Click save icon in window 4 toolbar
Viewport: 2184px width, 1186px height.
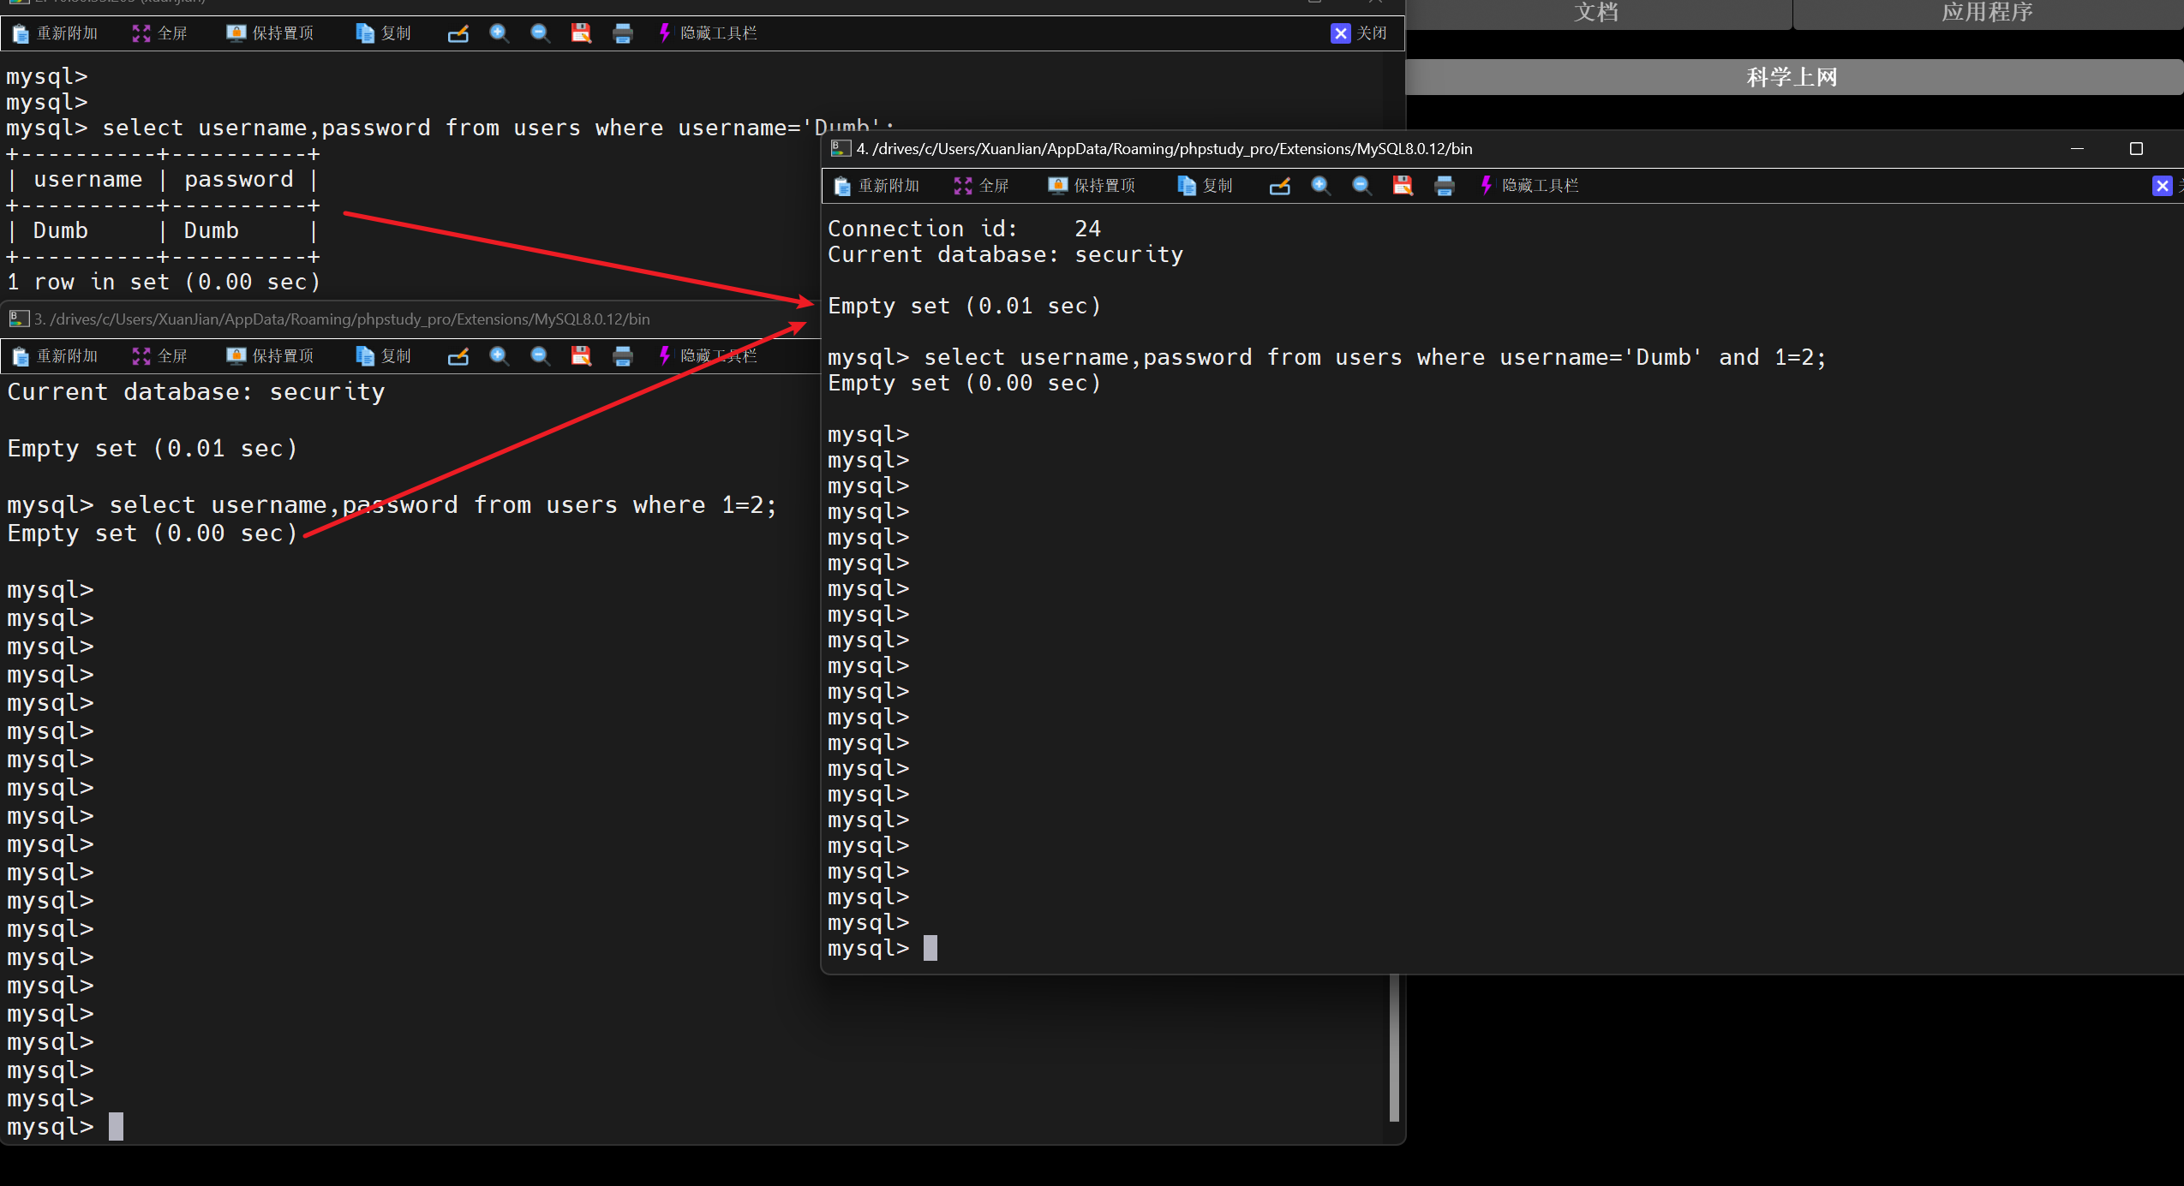click(1403, 186)
